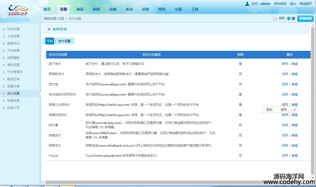
Task: Open the 交易 top menu
Action: tap(178, 9)
